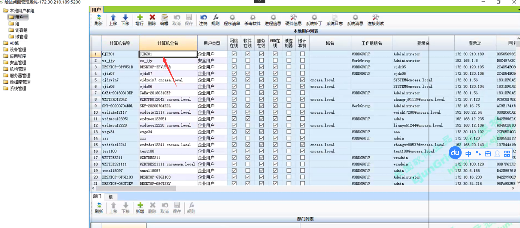The height and width of the screenshot is (228, 520).
Task: Click the 登录IP column header
Action: point(475,43)
